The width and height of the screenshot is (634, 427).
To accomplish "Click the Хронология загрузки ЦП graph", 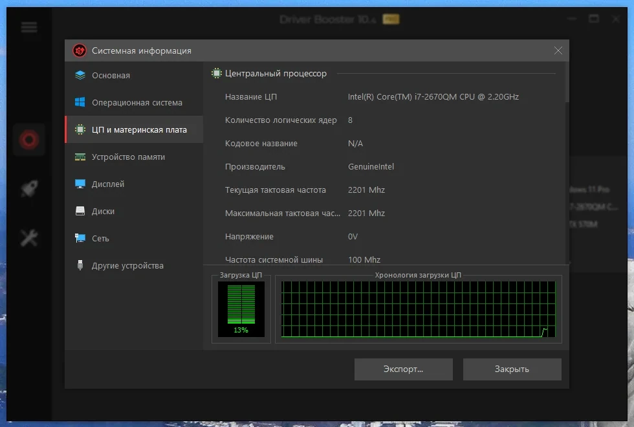I will tap(418, 309).
